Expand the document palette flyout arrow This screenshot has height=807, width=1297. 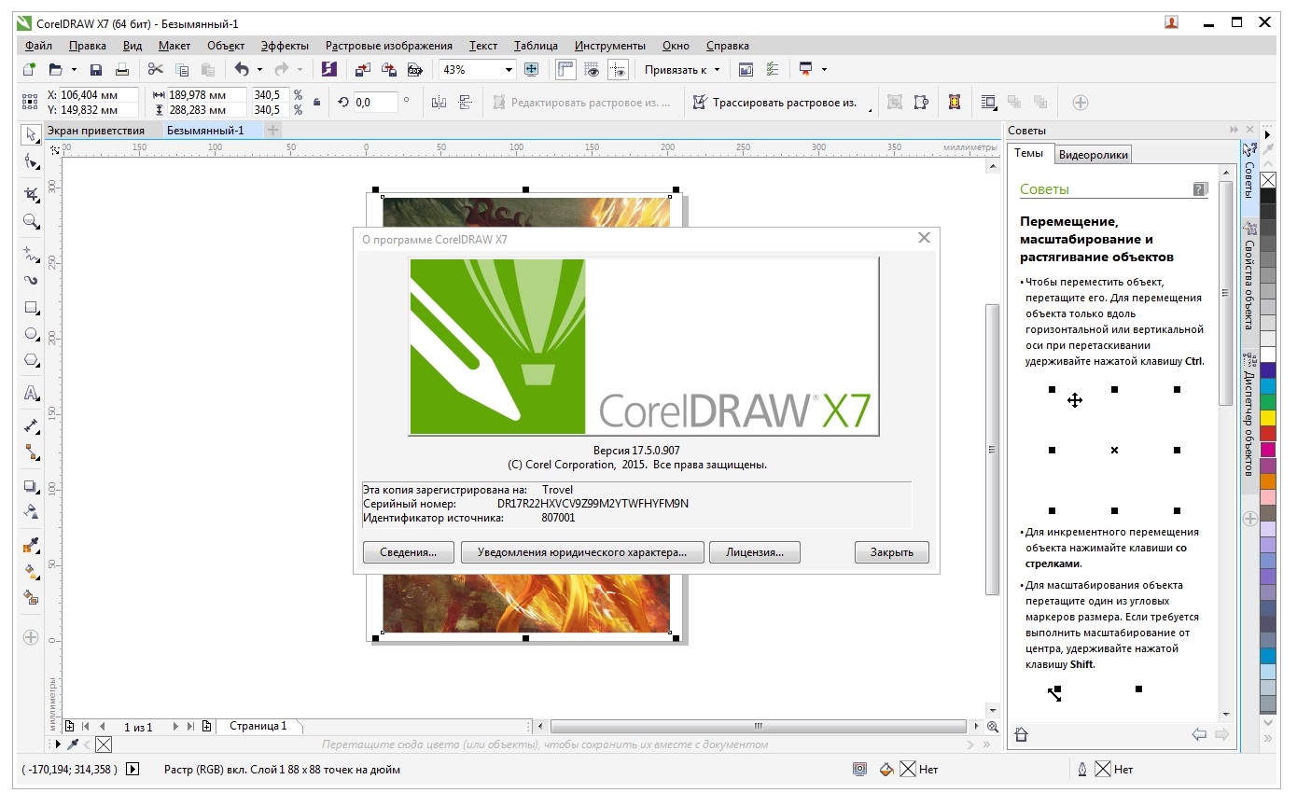58,744
